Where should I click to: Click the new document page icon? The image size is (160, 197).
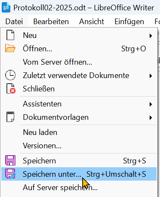click(10, 35)
